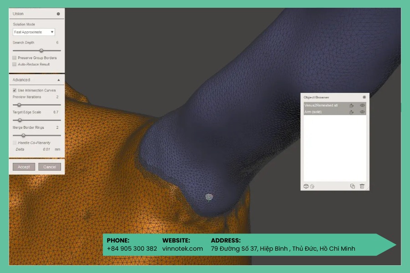The image size is (410, 273).
Task: Click the greyed pie icon in Object Browser
Action: (x=312, y=186)
